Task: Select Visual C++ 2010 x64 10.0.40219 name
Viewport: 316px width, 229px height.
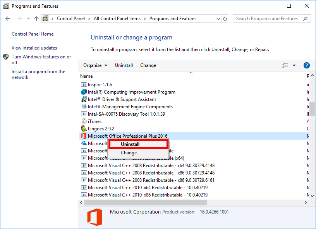Action: [x=148, y=188]
